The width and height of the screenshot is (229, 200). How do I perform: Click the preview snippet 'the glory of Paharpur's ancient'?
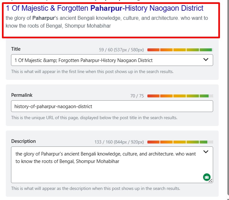(41, 18)
